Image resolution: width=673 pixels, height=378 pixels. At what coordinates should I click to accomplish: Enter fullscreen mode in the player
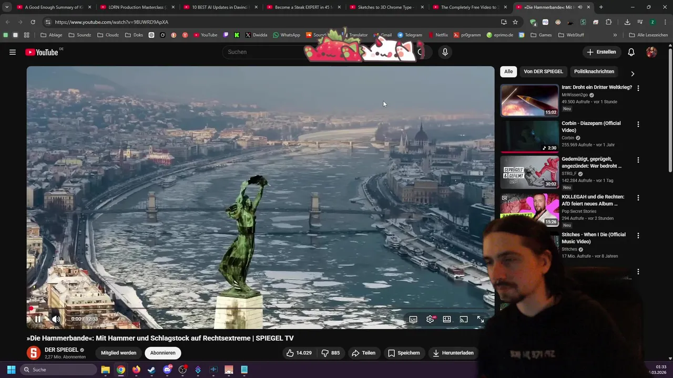(x=481, y=319)
